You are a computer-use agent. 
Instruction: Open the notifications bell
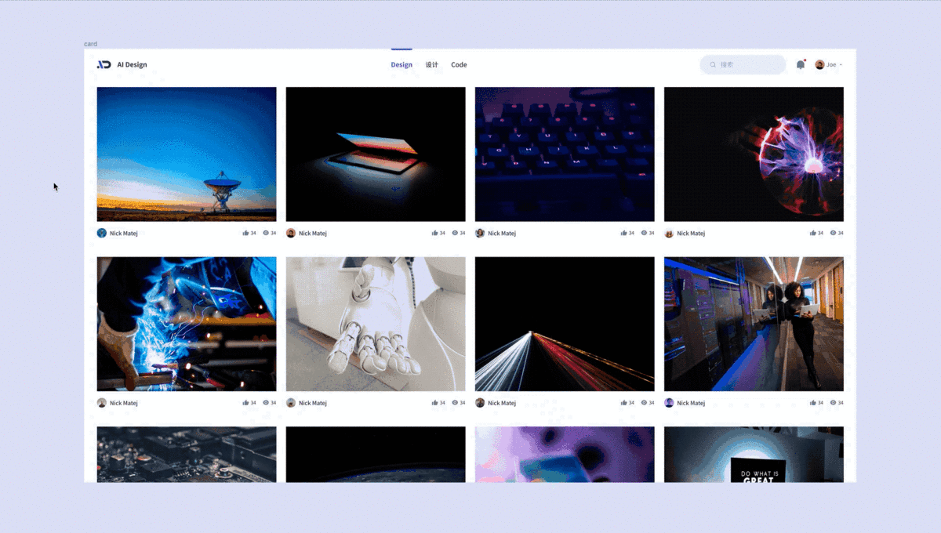pos(801,64)
